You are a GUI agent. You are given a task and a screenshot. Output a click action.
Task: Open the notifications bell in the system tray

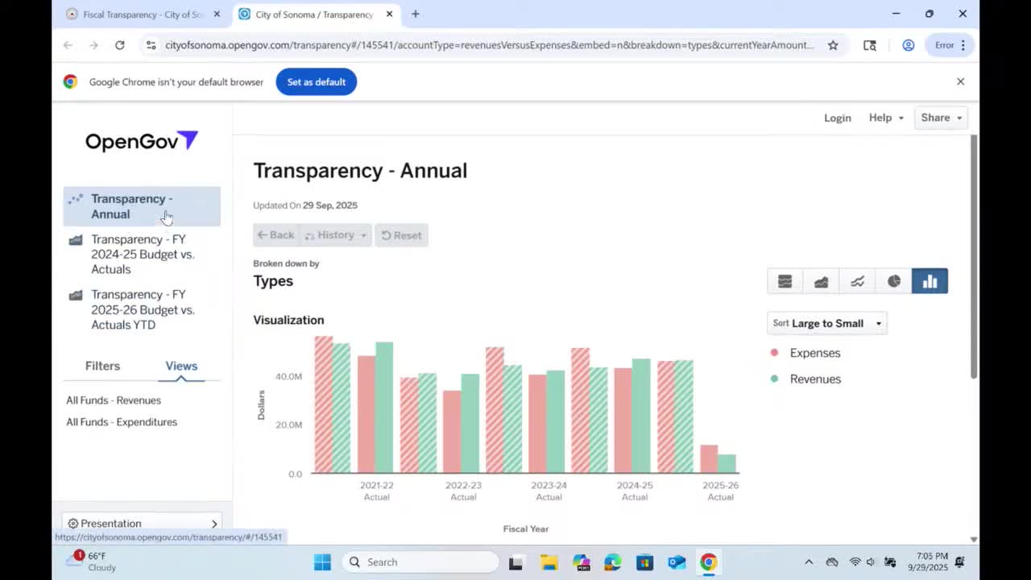[960, 562]
